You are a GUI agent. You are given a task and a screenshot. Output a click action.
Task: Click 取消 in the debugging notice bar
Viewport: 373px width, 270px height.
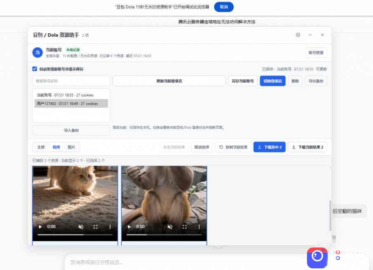pyautogui.click(x=224, y=7)
